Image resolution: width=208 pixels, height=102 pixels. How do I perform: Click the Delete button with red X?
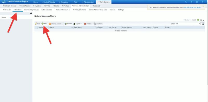pos(87,24)
